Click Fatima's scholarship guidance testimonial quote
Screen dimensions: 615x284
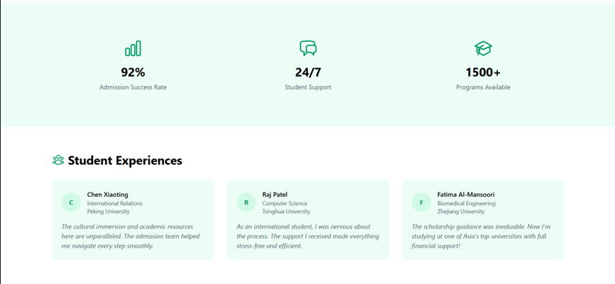[x=481, y=236]
